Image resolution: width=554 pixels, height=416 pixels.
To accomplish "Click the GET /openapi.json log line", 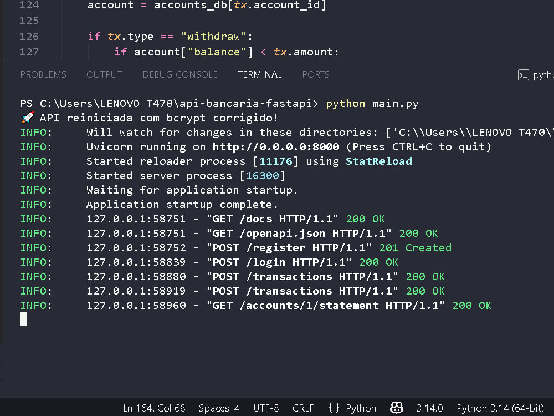I will coord(229,234).
